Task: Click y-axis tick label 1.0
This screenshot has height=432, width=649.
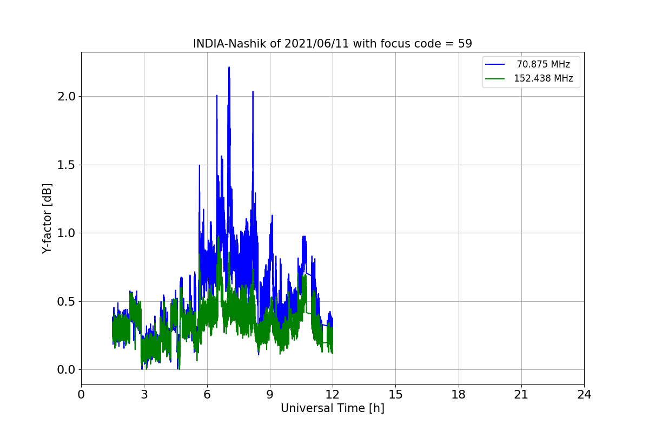Action: click(66, 233)
